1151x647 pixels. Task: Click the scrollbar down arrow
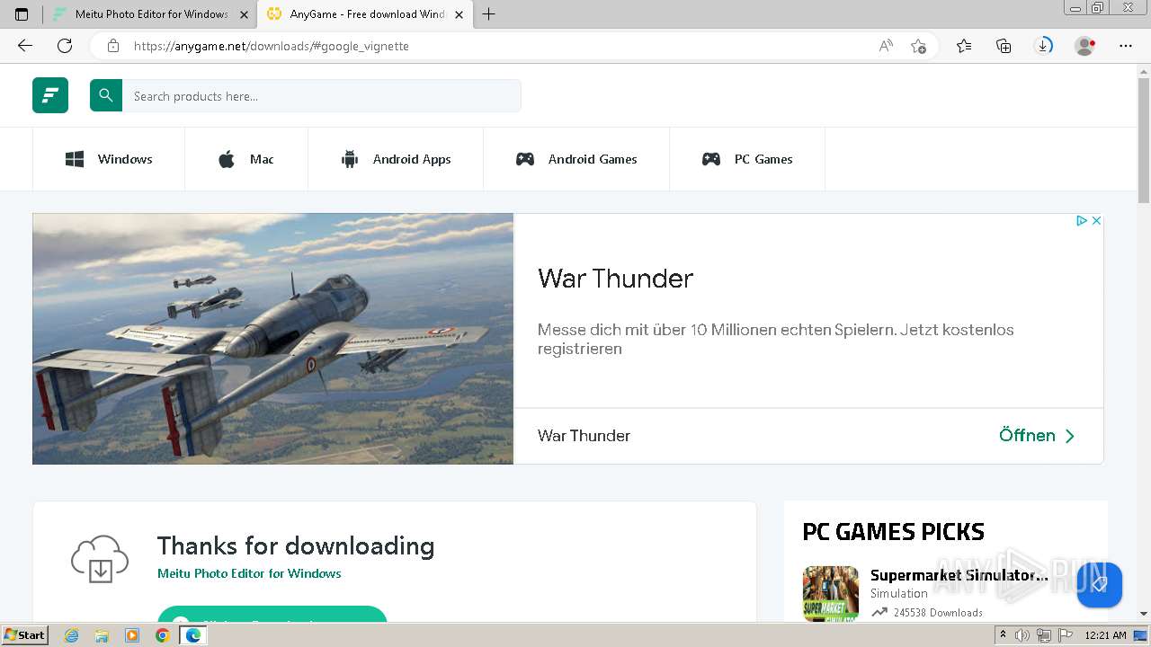tap(1144, 614)
